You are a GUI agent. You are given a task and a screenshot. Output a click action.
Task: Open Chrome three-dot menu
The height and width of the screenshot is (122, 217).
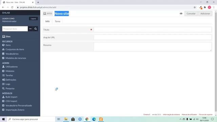(x=214, y=7)
